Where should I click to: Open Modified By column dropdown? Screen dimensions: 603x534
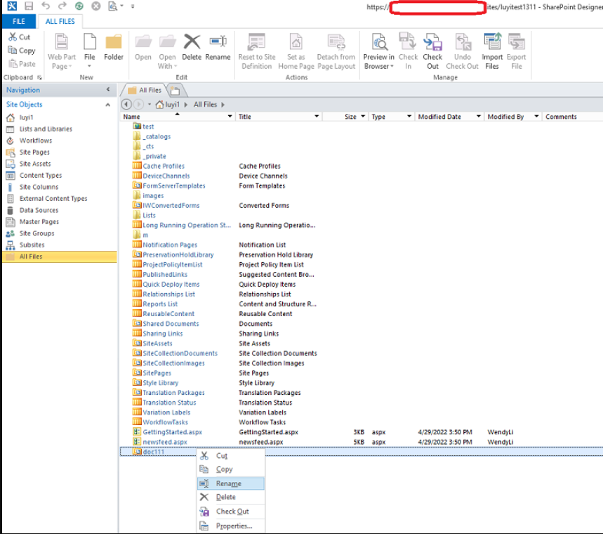[x=536, y=116]
